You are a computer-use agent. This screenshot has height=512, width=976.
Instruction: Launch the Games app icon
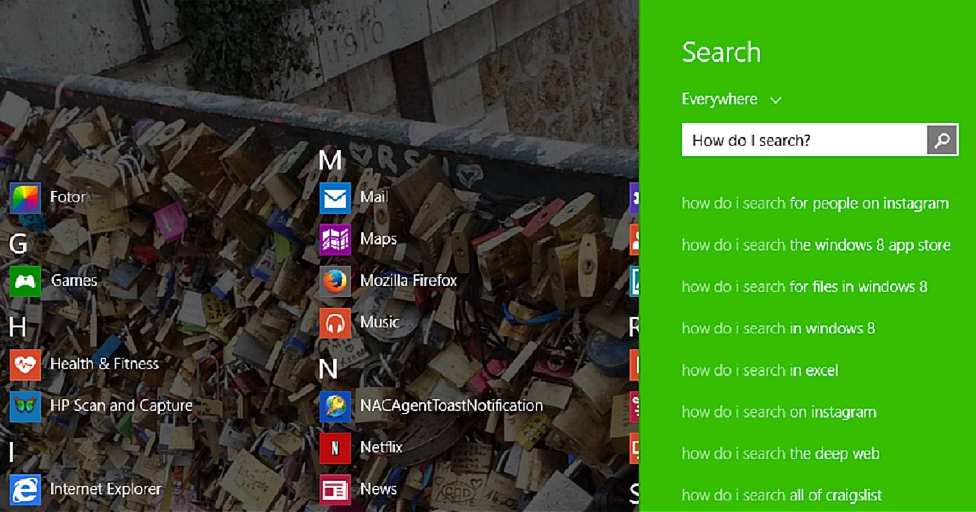[x=25, y=281]
